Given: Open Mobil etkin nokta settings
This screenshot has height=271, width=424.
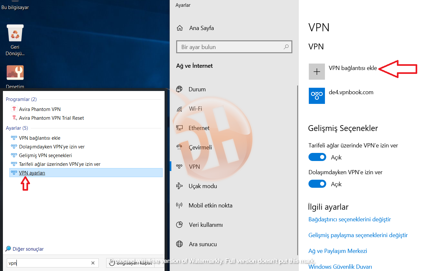Looking at the screenshot, I should point(210,206).
